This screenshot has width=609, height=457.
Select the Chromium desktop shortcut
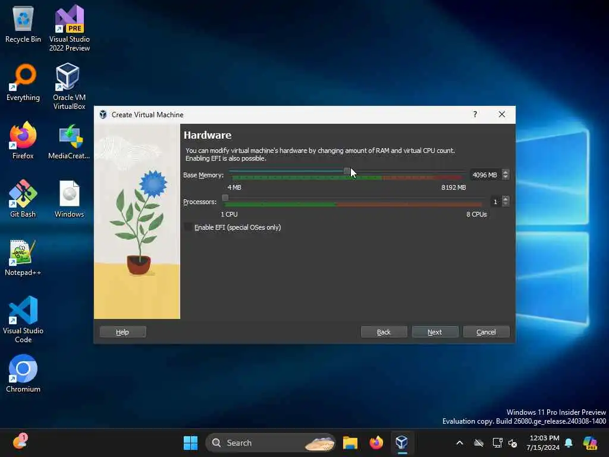(x=23, y=374)
